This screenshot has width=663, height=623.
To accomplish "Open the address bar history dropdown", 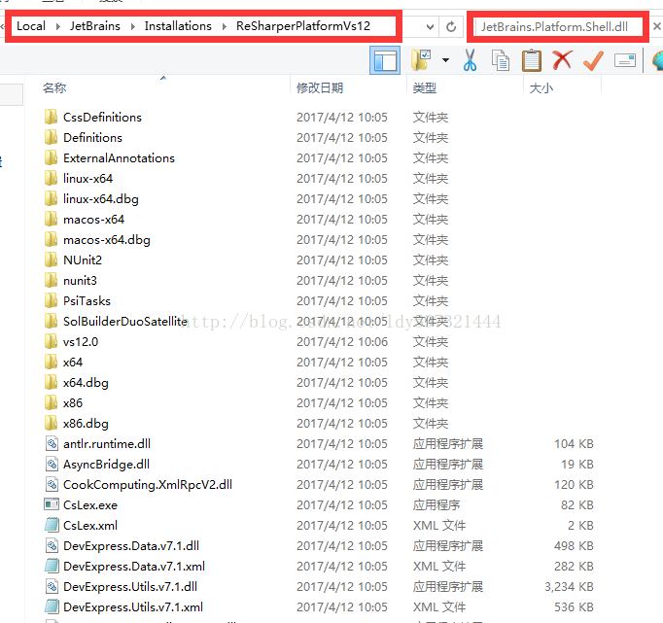I will pos(430,27).
